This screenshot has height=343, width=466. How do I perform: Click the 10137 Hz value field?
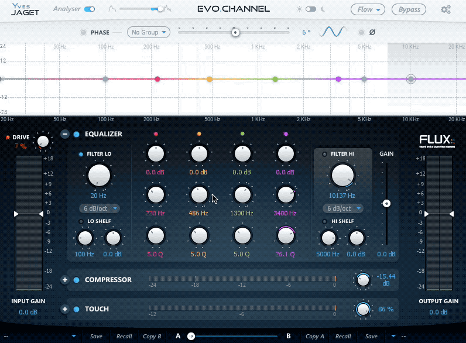(x=342, y=195)
